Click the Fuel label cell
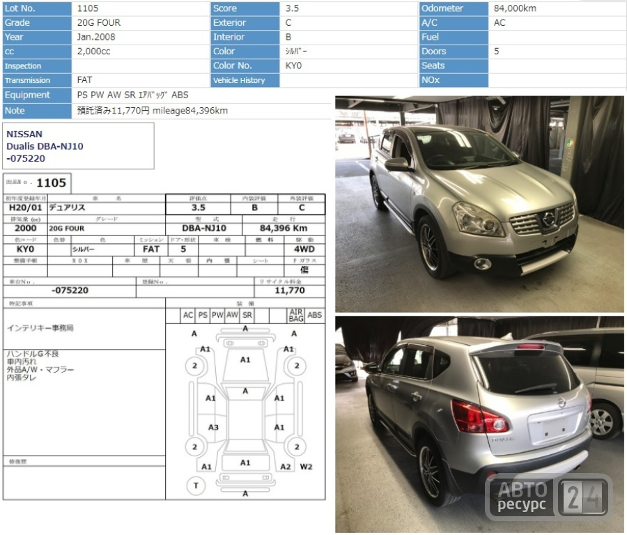This screenshot has height=535, width=627. click(x=454, y=37)
